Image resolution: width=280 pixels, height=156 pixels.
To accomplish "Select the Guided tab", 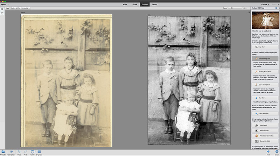I will [145, 5].
